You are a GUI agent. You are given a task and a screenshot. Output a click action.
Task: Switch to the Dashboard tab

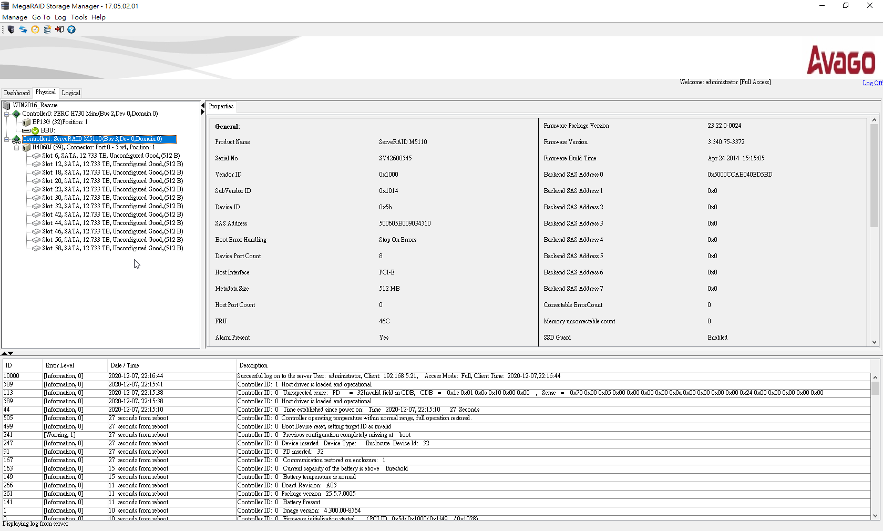pyautogui.click(x=17, y=93)
